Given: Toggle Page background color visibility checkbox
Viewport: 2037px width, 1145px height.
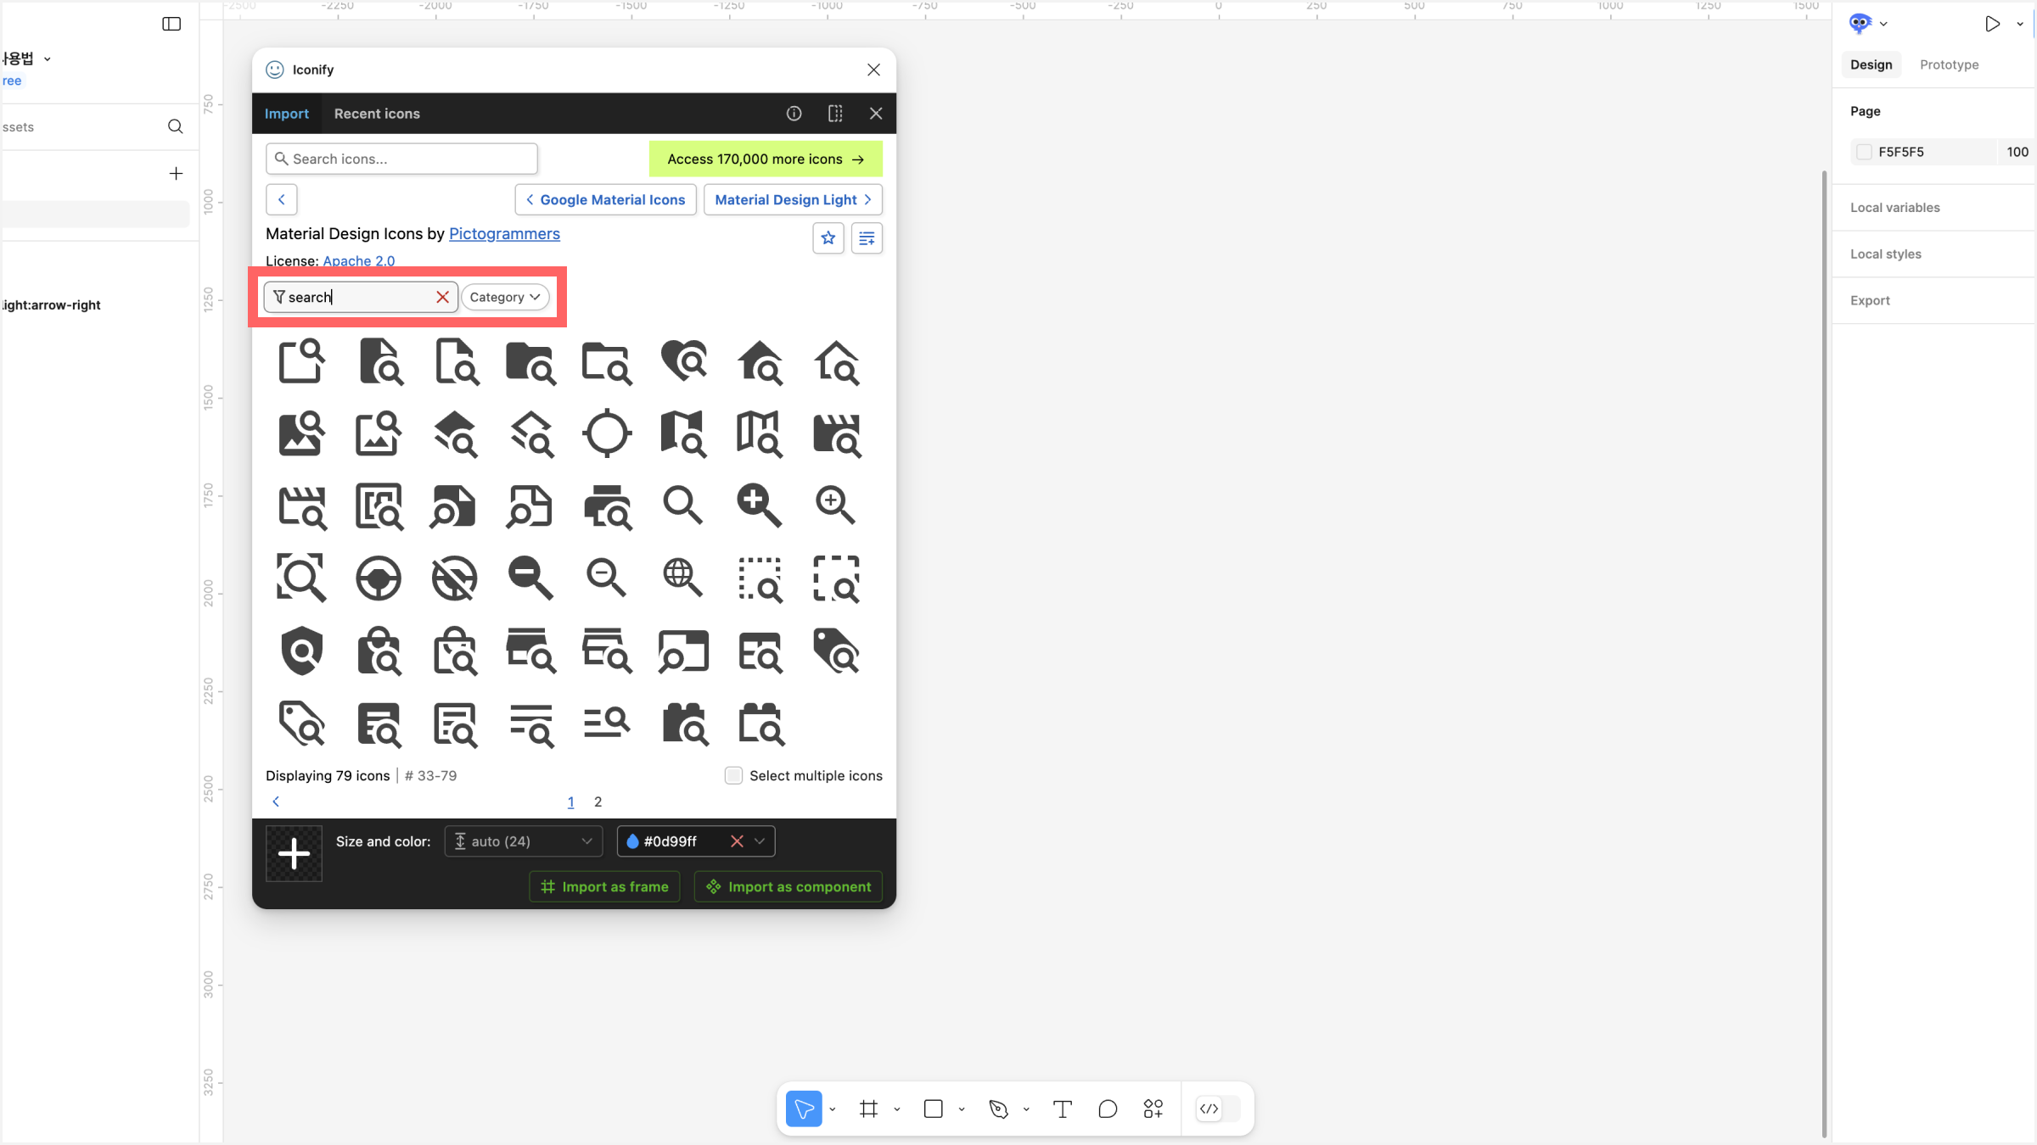Looking at the screenshot, I should 1864,152.
